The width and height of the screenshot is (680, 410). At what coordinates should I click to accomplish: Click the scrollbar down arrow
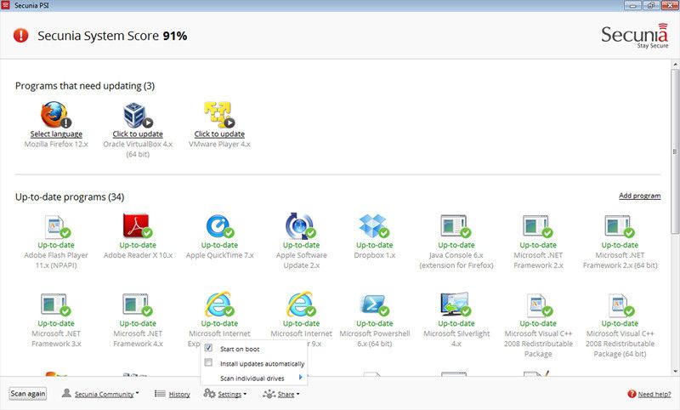tap(675, 372)
